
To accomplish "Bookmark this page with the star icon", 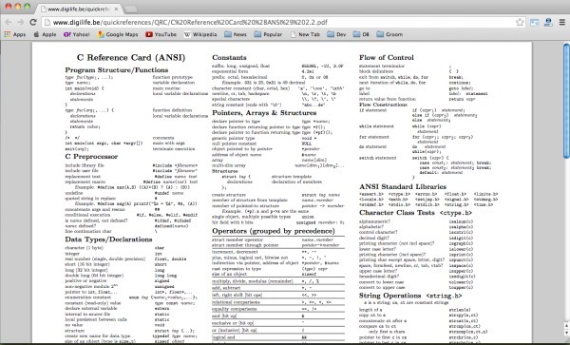I will [520, 22].
